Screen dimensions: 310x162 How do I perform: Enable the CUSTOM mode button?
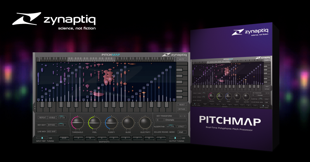(x=61, y=117)
